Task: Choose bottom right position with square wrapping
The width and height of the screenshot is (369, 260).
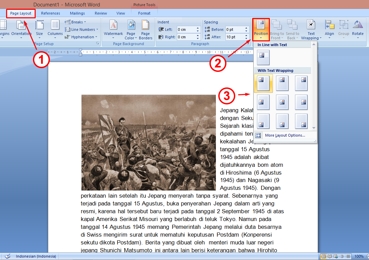Action: [301, 121]
